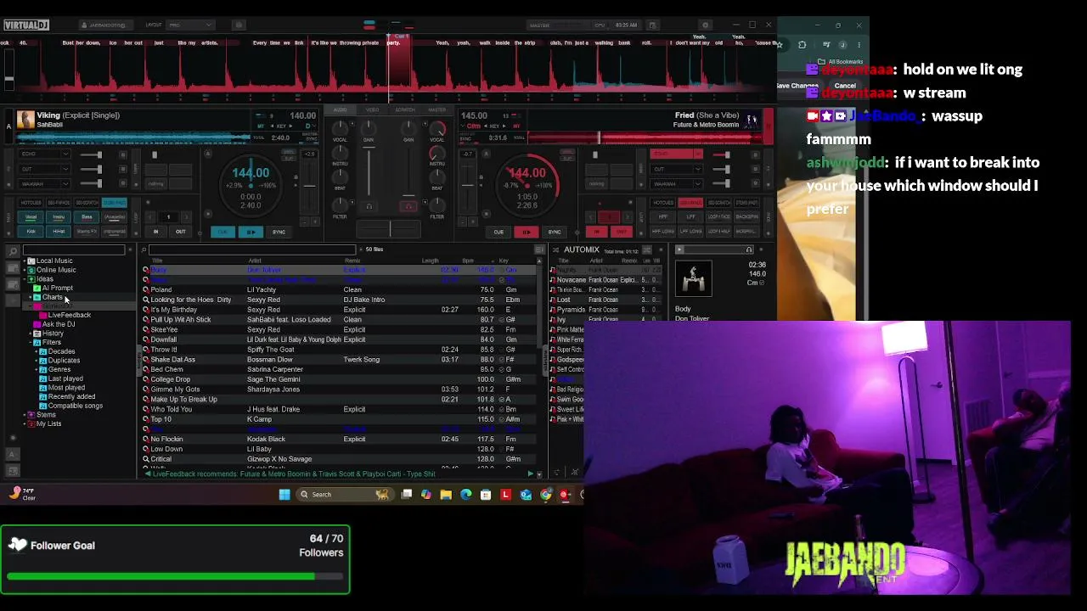1087x611 pixels.
Task: Click the mixer crossfader
Action: 390,229
